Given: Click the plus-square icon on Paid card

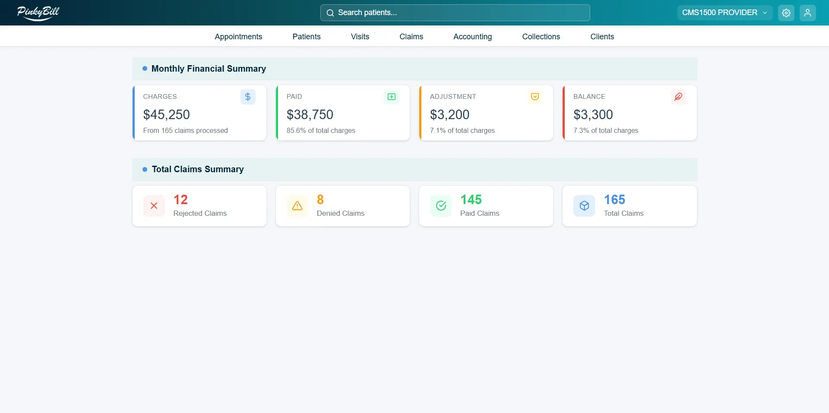Looking at the screenshot, I should click(x=391, y=97).
